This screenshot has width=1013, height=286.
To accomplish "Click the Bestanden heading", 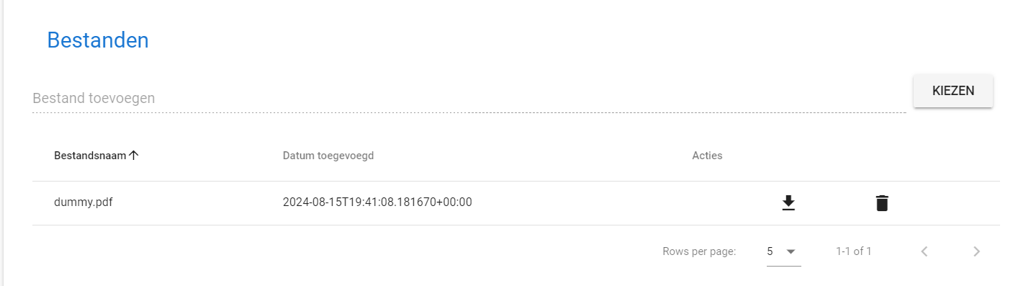I will [x=98, y=40].
